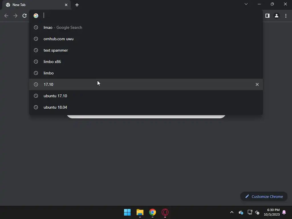This screenshot has height=219, width=292.
Task: Pick the 'text spammer' suggestion
Action: tap(146, 50)
